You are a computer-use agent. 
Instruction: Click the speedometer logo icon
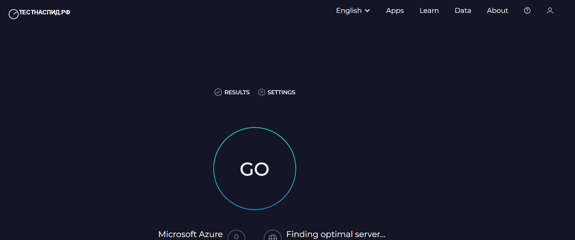14,14
